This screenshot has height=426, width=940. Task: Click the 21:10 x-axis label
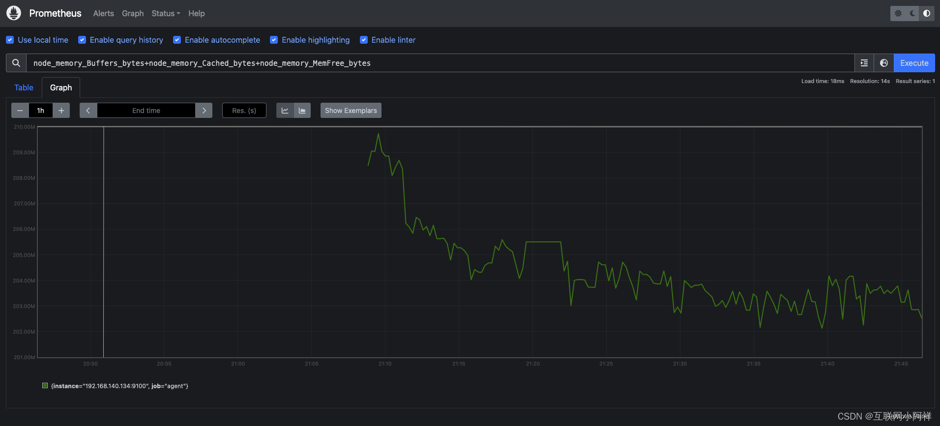385,364
